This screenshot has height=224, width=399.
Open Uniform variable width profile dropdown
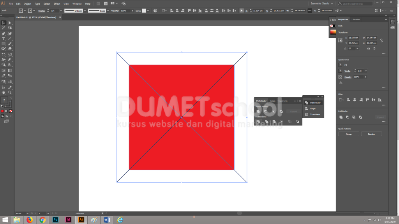[x=85, y=10]
